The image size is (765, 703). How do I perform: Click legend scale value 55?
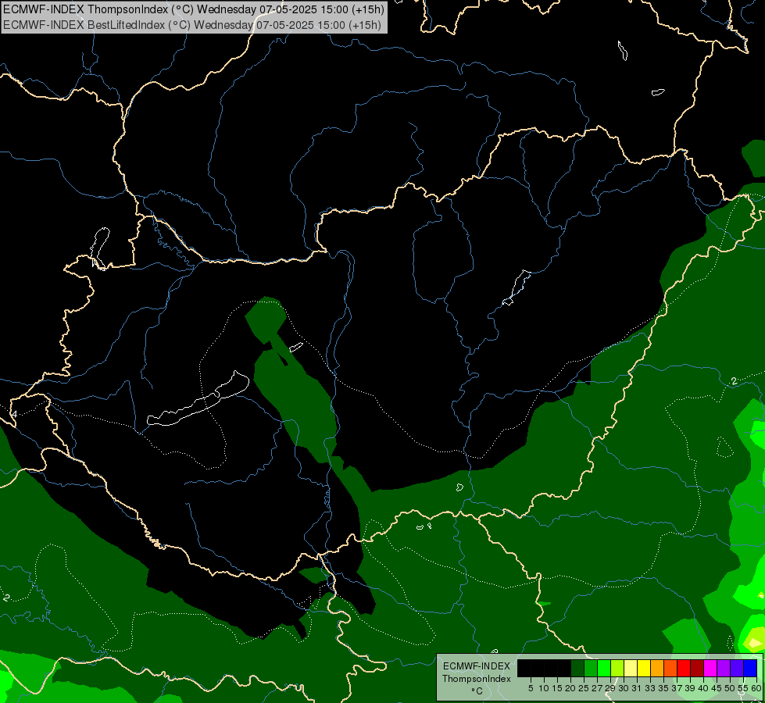743,688
